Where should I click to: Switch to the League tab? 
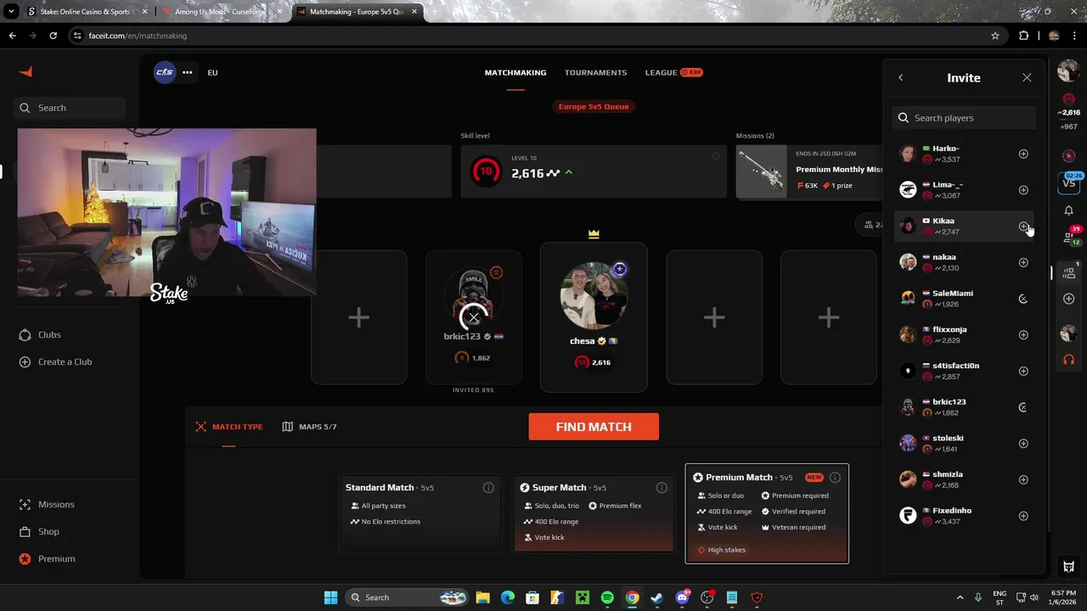pyautogui.click(x=673, y=73)
